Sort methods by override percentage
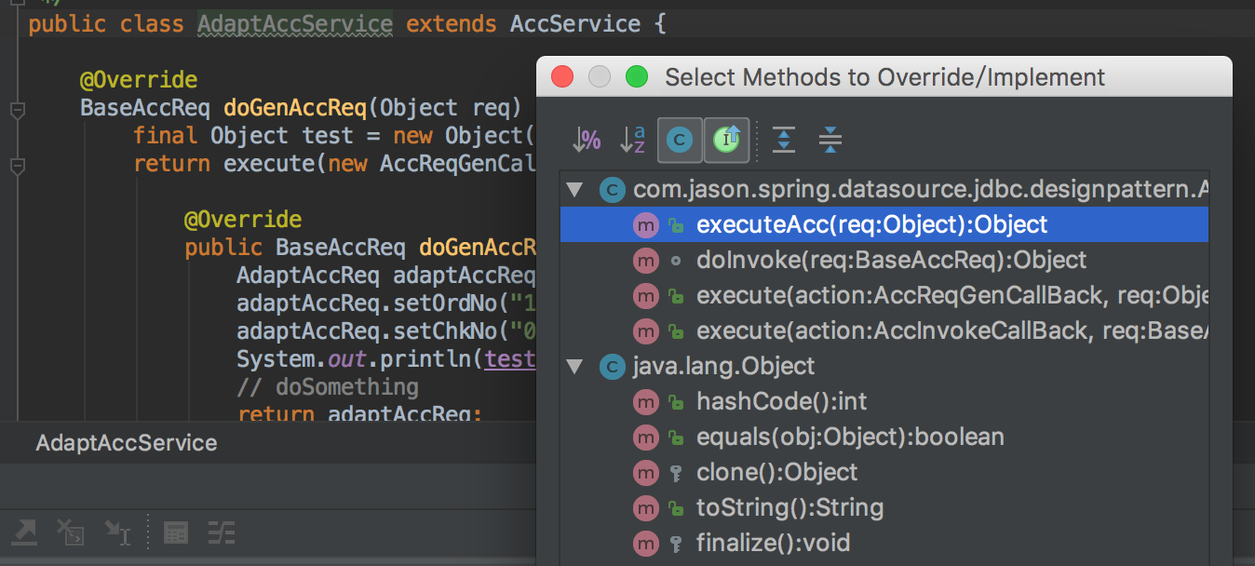Image resolution: width=1255 pixels, height=566 pixels. point(587,141)
